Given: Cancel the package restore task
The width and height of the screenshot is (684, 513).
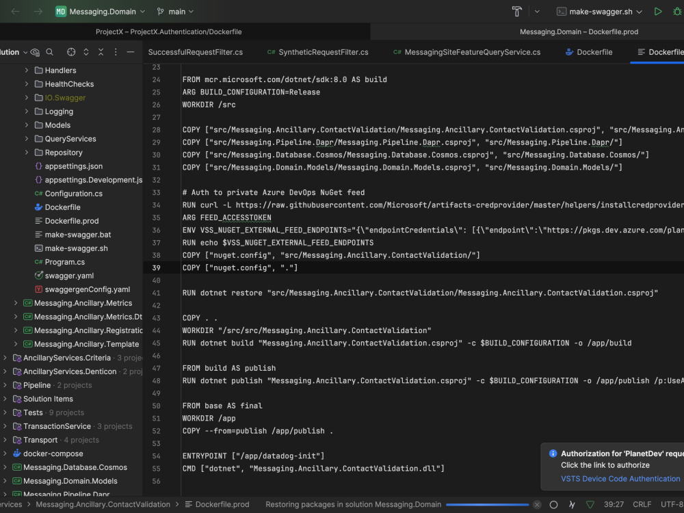Looking at the screenshot, I should click(537, 505).
